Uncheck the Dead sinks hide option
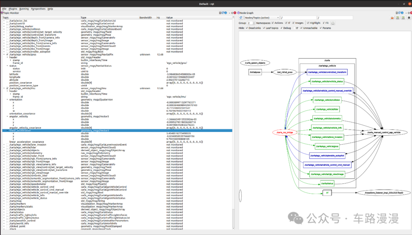 247,28
